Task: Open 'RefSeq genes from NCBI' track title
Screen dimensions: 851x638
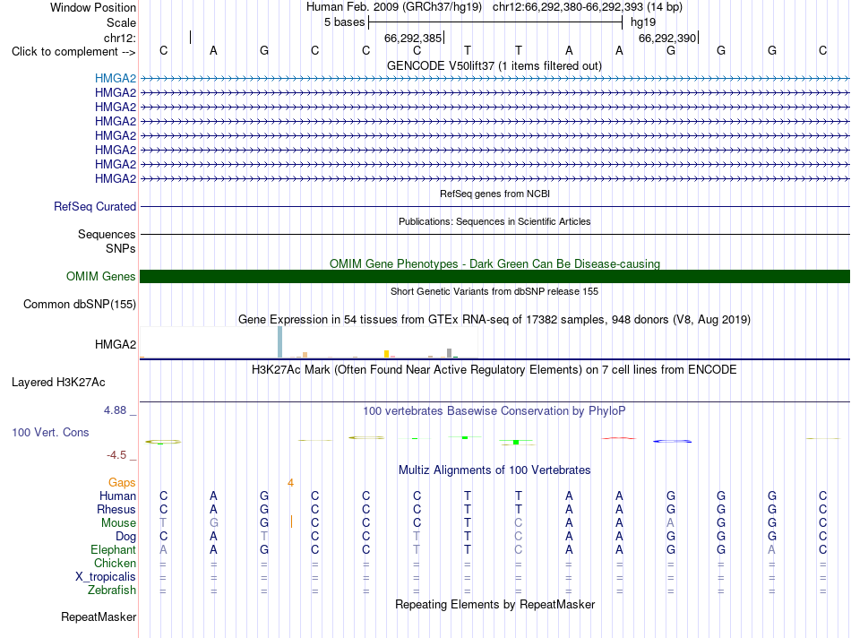Action: pyautogui.click(x=494, y=194)
